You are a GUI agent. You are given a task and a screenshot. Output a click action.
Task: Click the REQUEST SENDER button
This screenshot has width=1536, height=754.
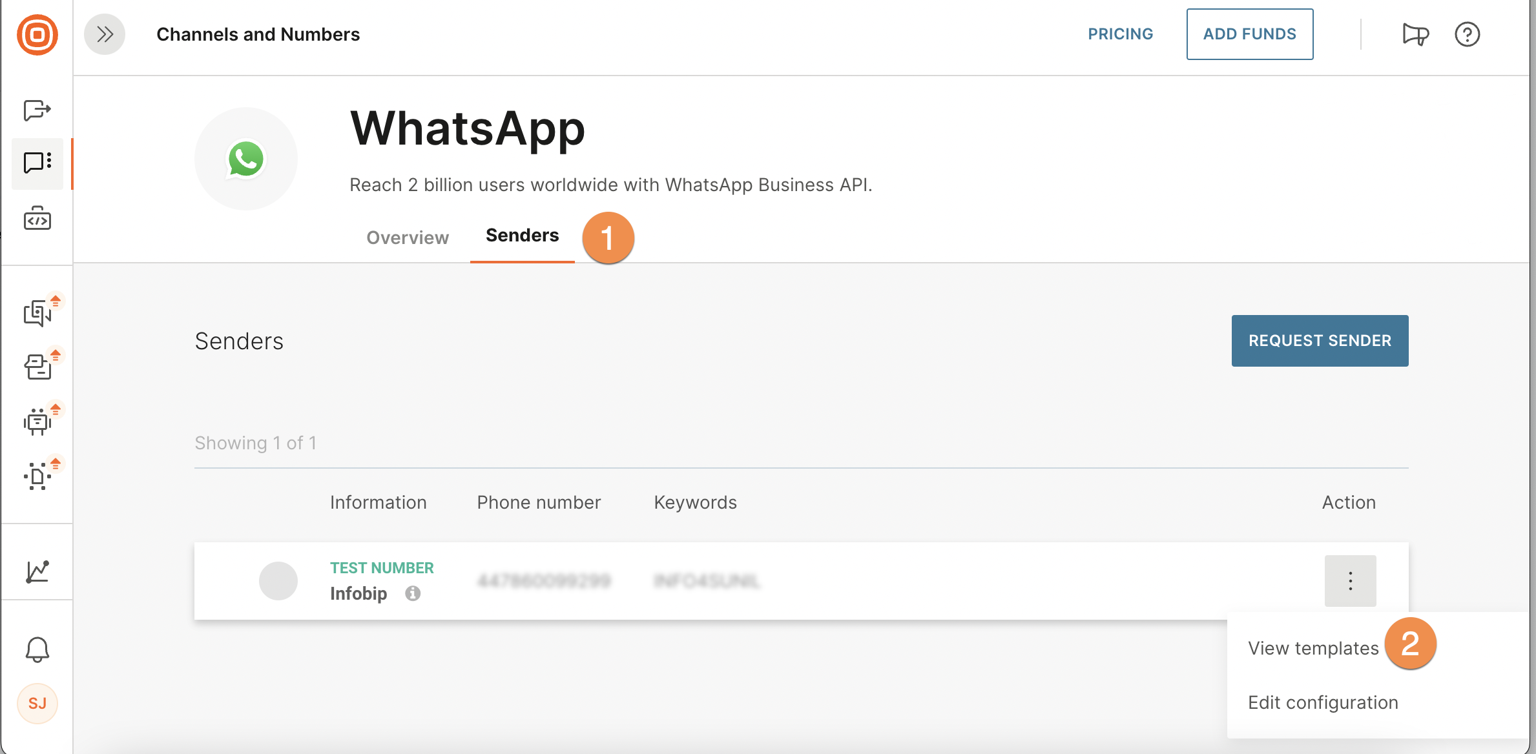tap(1320, 341)
